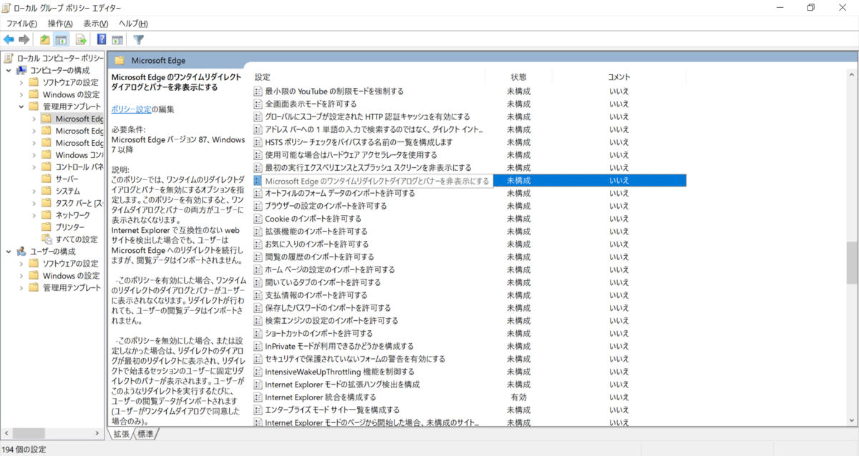
Task: Click policy icon for Internet Explorer 統合を構成する
Action: 259,397
